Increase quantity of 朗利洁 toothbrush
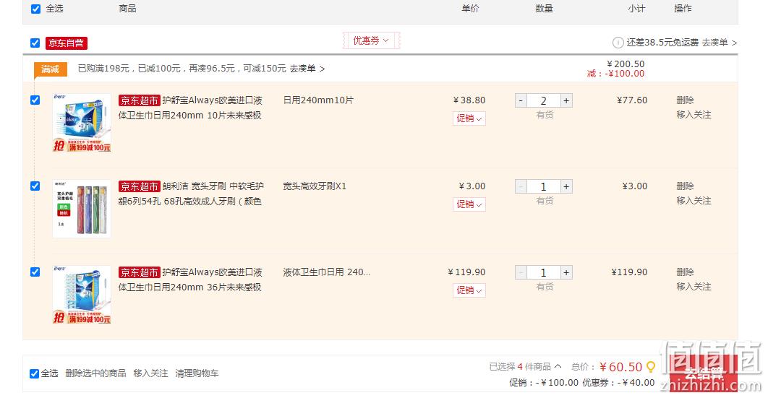The height and width of the screenshot is (398, 768). [566, 187]
